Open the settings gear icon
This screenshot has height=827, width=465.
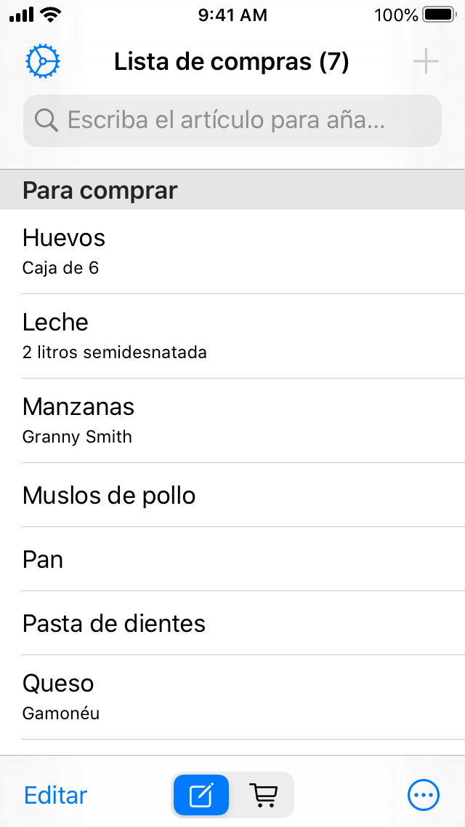[43, 62]
